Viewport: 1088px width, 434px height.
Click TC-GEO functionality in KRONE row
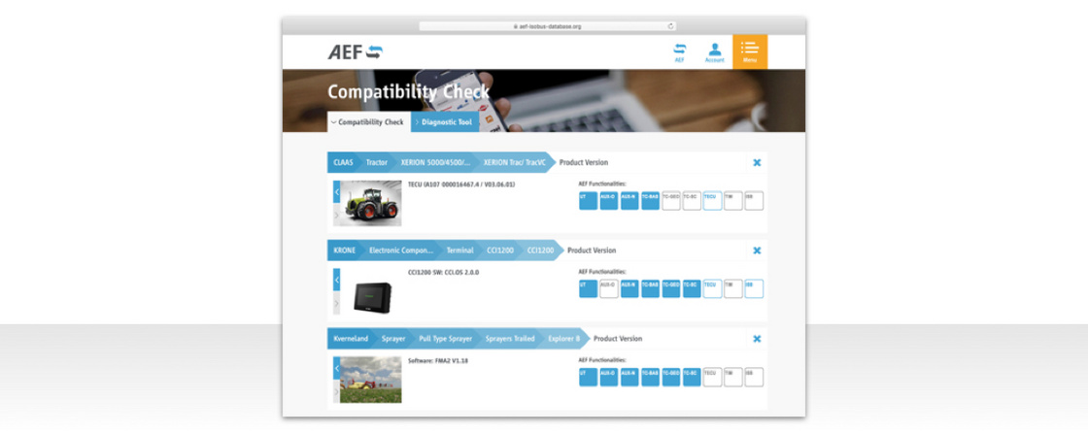coord(671,288)
